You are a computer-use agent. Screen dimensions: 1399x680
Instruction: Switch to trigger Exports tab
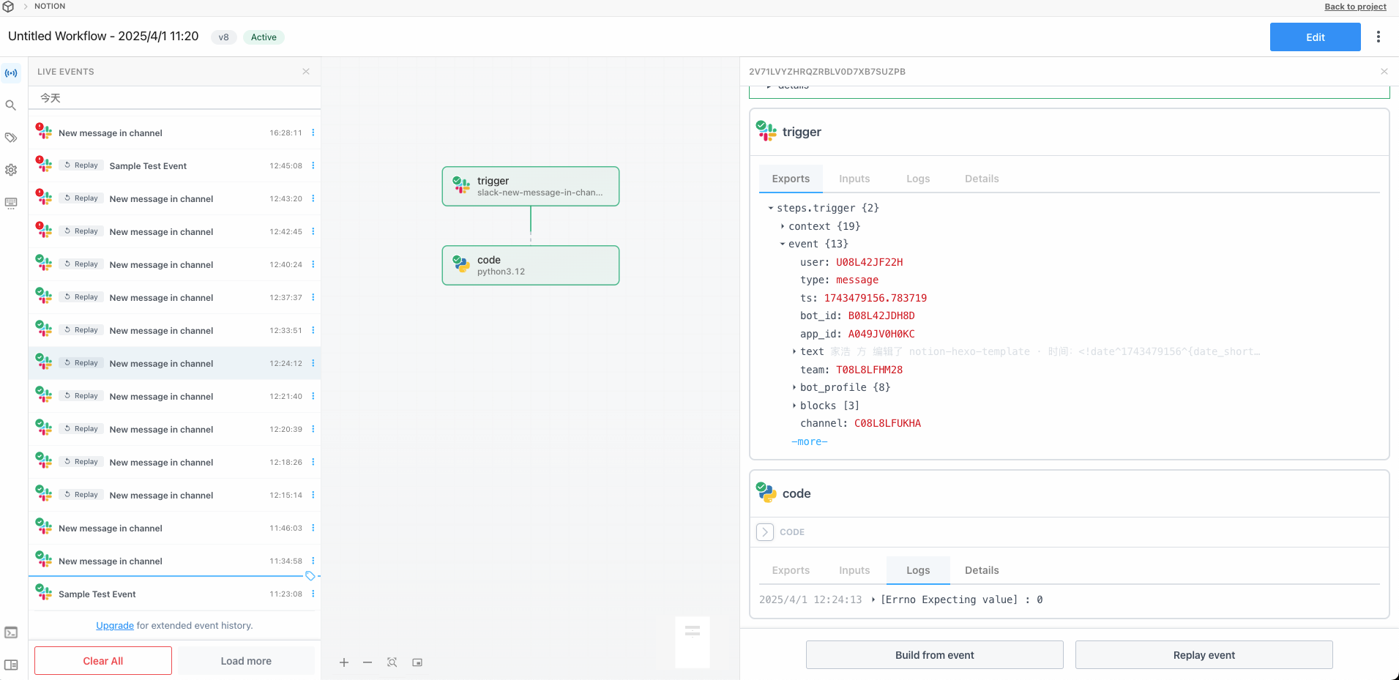point(791,179)
